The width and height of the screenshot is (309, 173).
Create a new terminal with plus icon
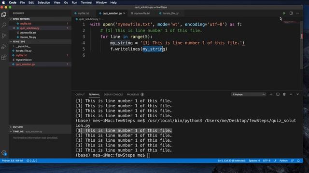coord(271,94)
